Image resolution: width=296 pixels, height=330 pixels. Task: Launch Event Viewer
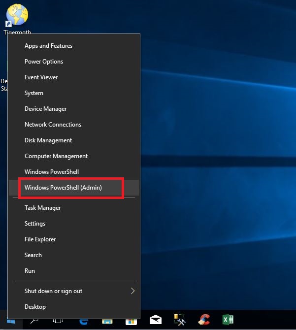(74, 77)
